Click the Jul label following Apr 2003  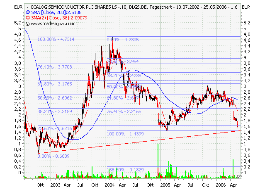80,185
